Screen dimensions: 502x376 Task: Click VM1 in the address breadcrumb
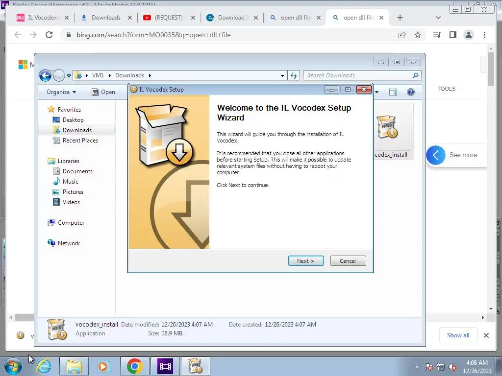click(98, 75)
